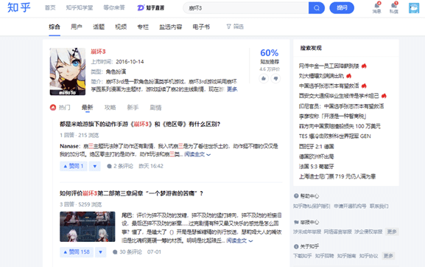
Task: Open trending item about 上海迪士尼门票 719 元
Action: [x=337, y=176]
